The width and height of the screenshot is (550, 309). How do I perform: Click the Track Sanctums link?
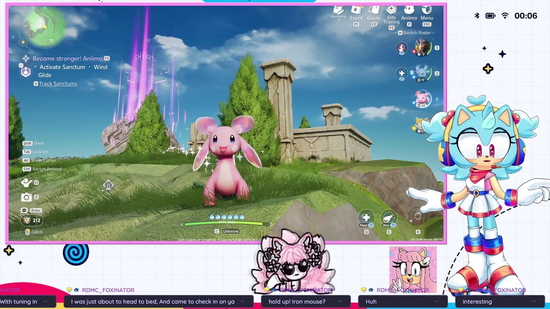point(58,84)
